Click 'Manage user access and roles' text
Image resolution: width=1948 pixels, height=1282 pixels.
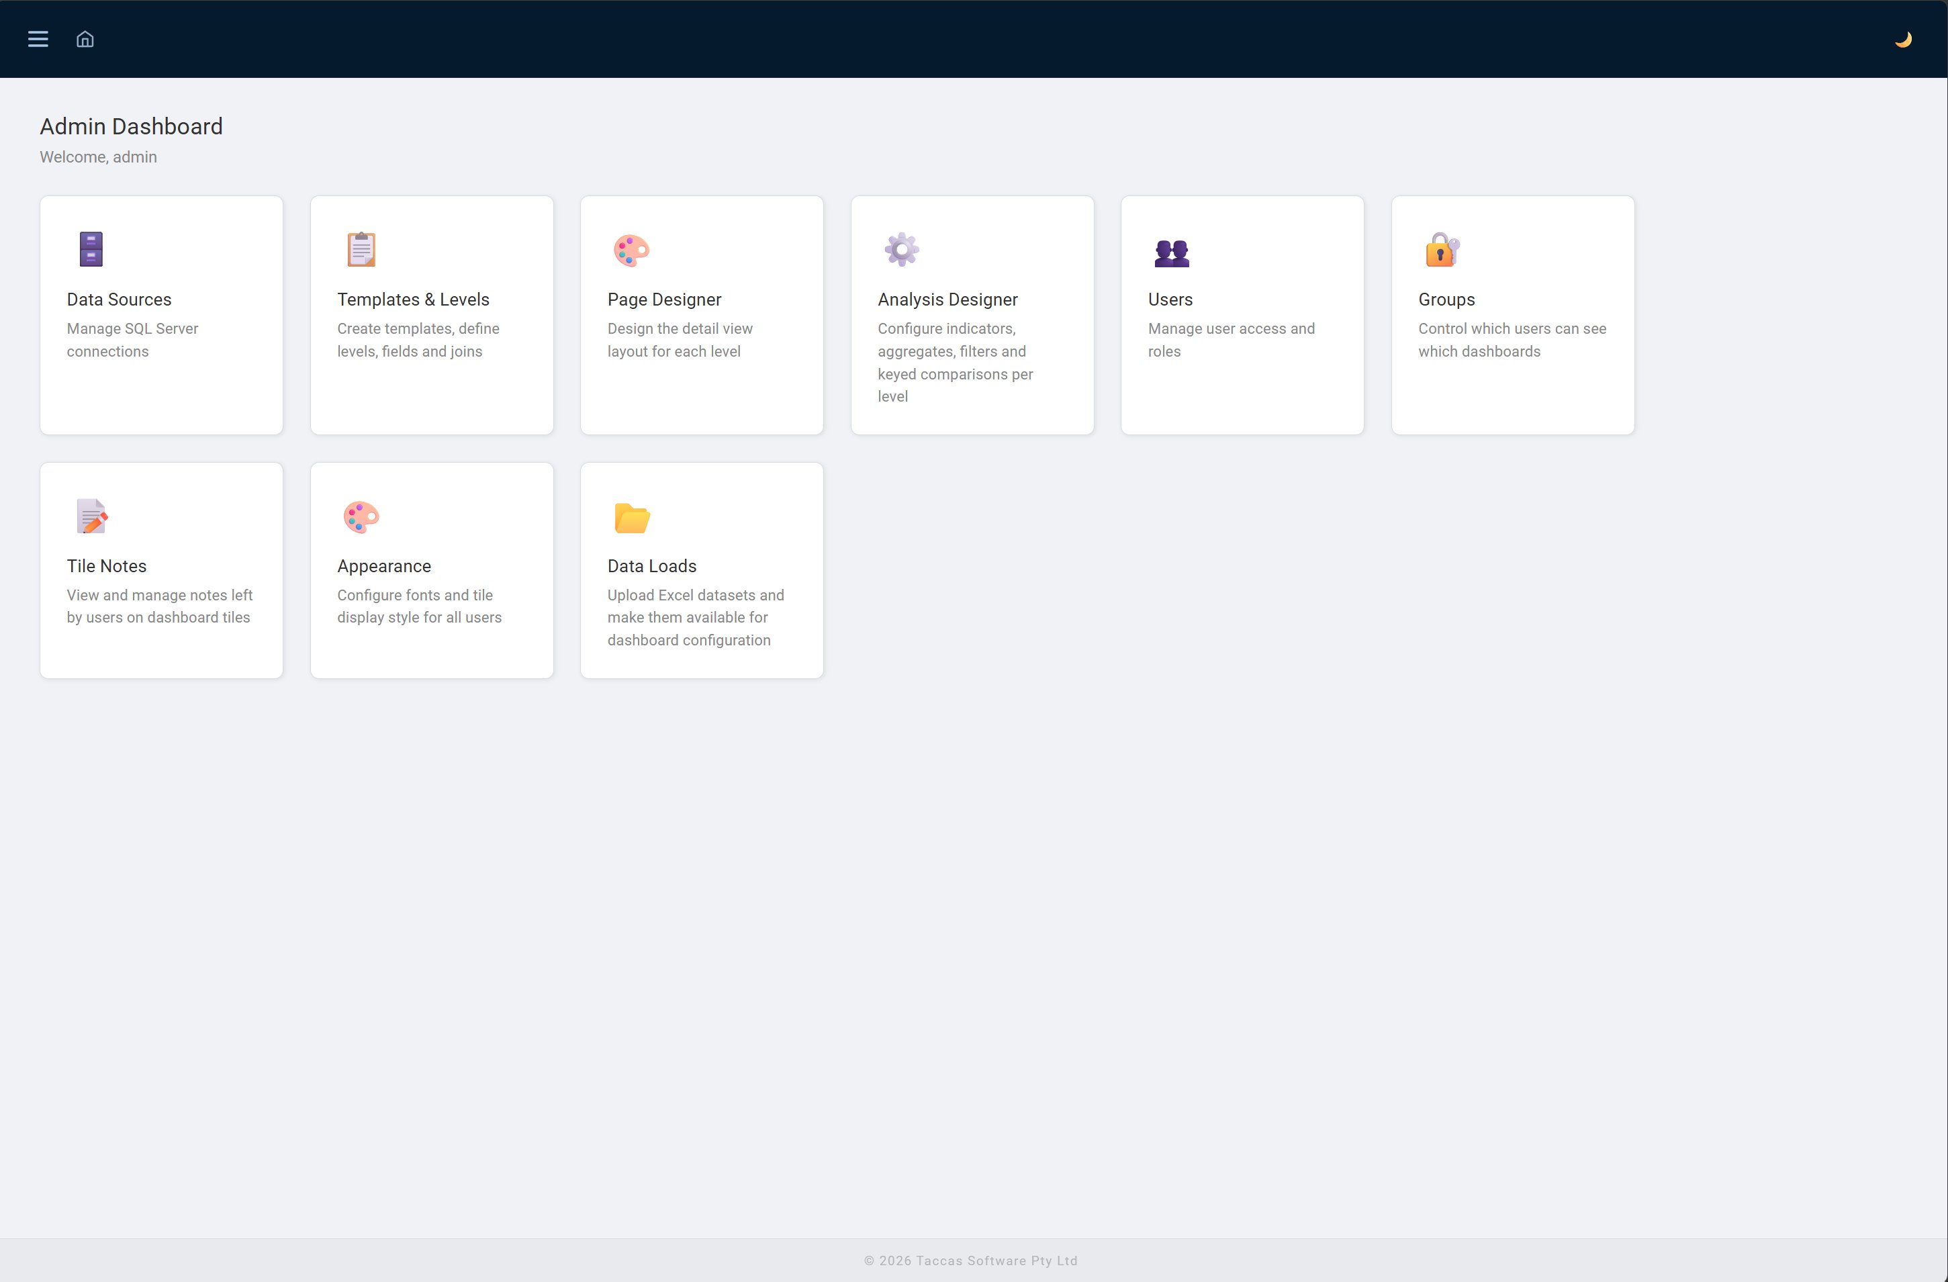click(x=1232, y=340)
